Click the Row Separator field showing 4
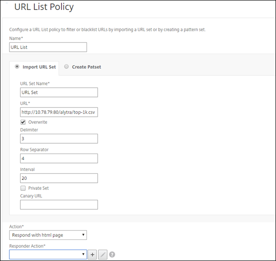The image size is (276, 261). [59, 158]
